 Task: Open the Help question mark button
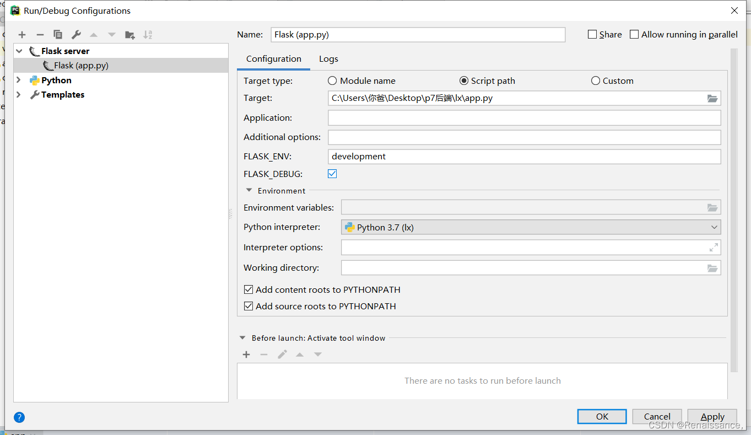pos(19,417)
